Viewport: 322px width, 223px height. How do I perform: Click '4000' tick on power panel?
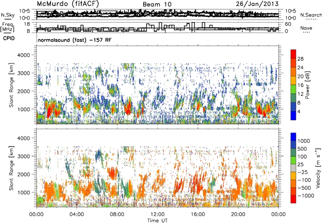coord(25,55)
